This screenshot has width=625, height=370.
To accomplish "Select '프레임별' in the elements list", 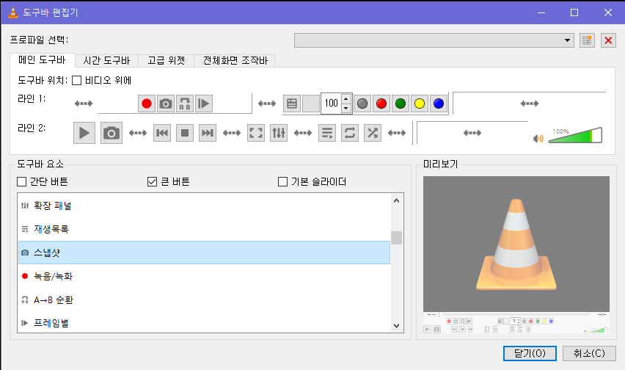I will (204, 322).
